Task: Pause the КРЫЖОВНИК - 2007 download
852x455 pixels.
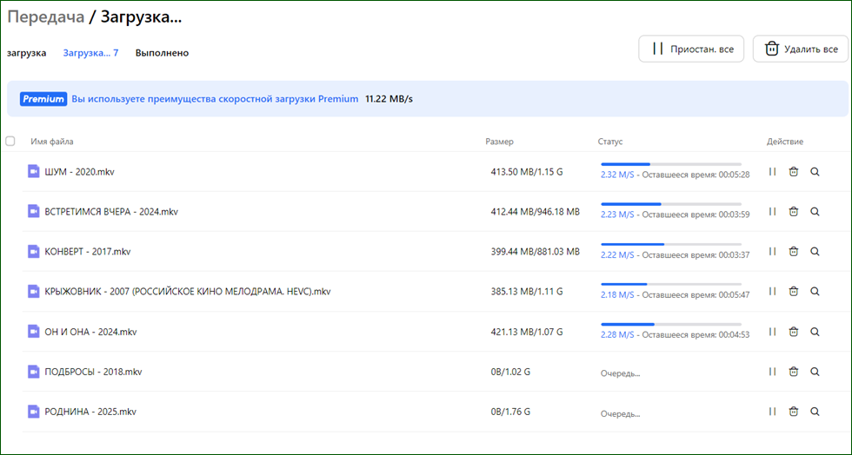Action: 772,292
